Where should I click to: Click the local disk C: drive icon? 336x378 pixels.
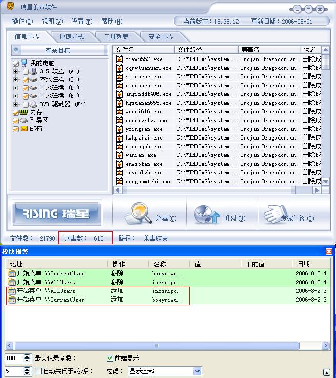(x=33, y=79)
